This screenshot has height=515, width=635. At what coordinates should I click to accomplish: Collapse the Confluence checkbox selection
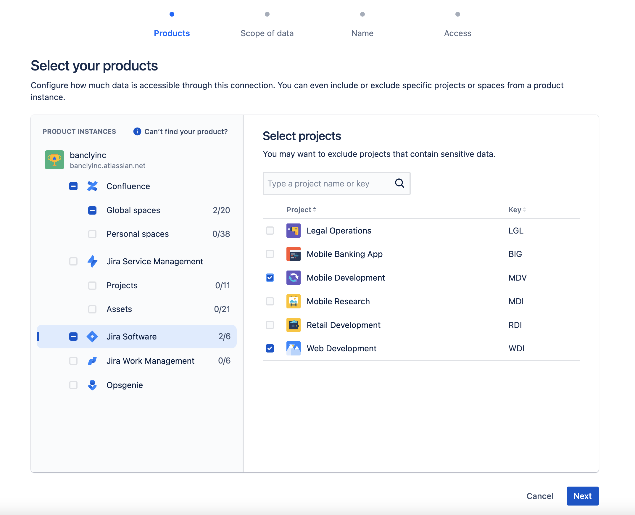(73, 186)
